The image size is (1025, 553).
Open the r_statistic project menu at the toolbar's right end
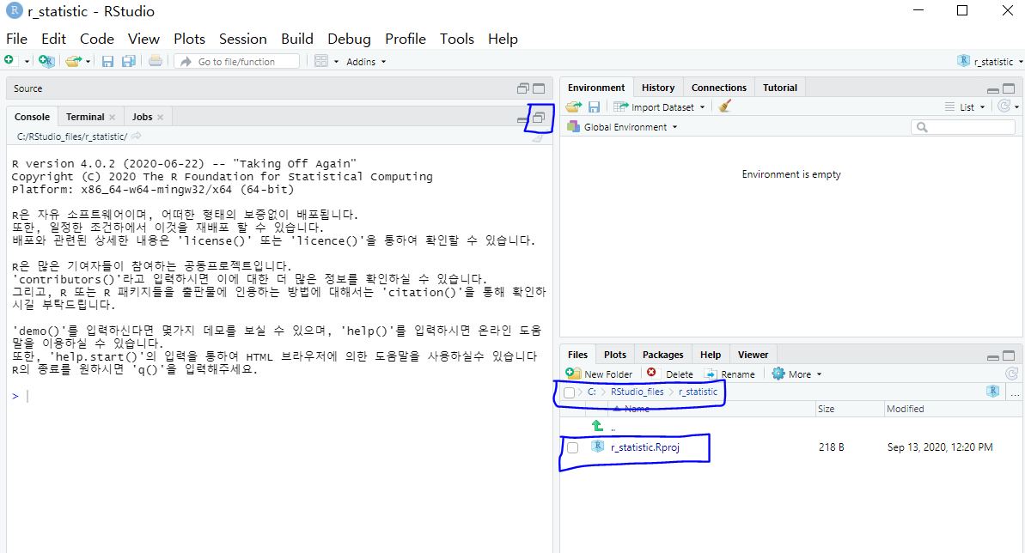coord(990,62)
